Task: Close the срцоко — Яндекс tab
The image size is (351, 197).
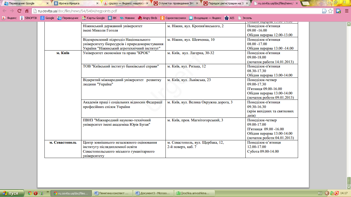Action: [147, 4]
